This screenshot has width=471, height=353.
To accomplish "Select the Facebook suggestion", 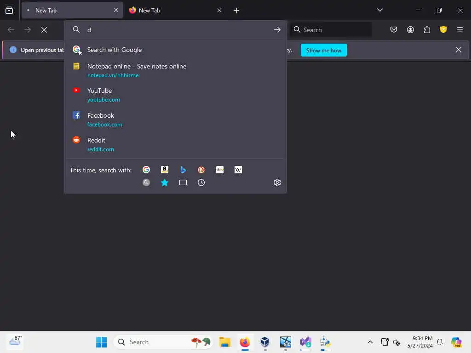I will click(175, 120).
